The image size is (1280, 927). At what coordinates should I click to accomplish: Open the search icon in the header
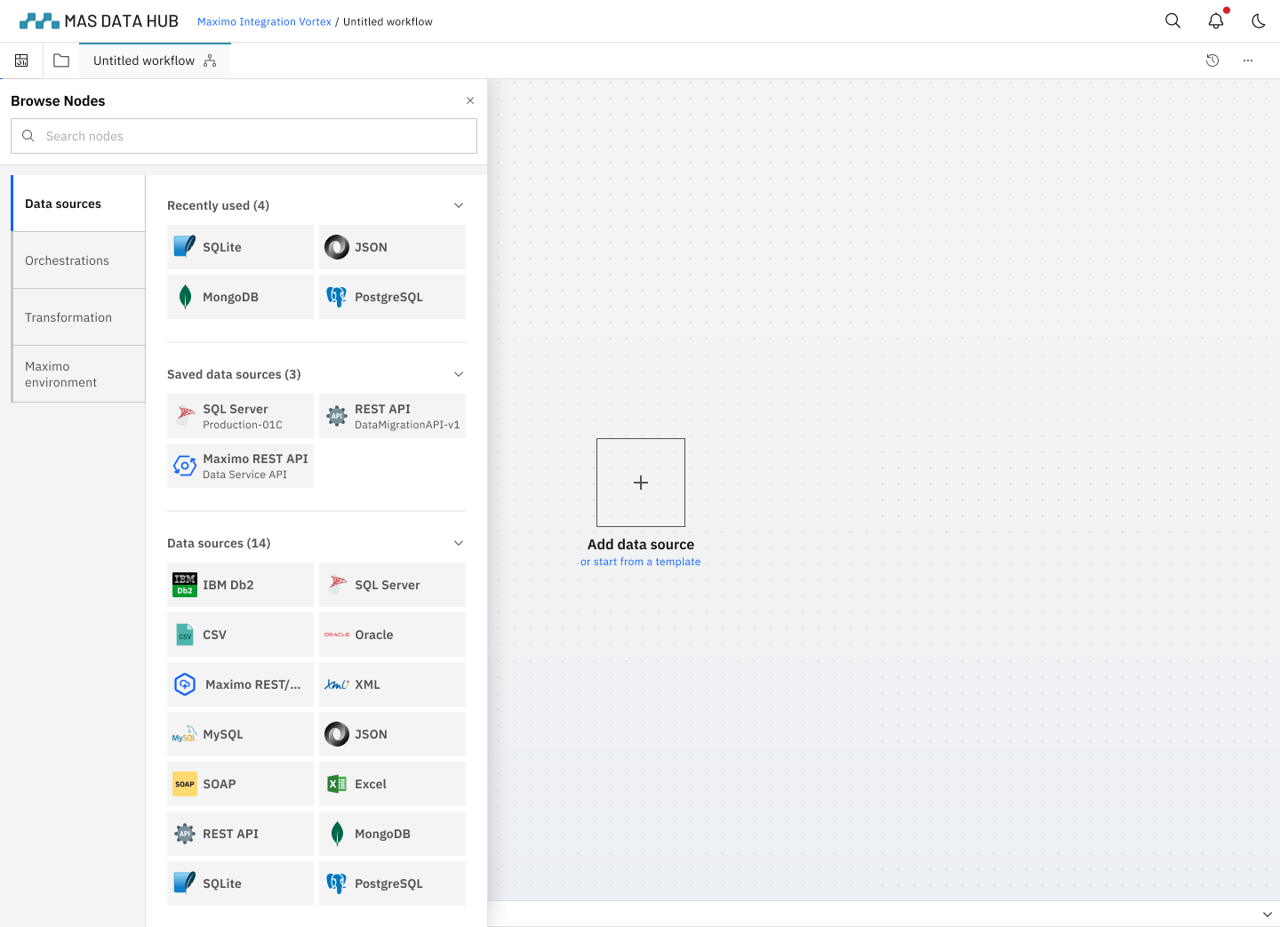point(1172,20)
